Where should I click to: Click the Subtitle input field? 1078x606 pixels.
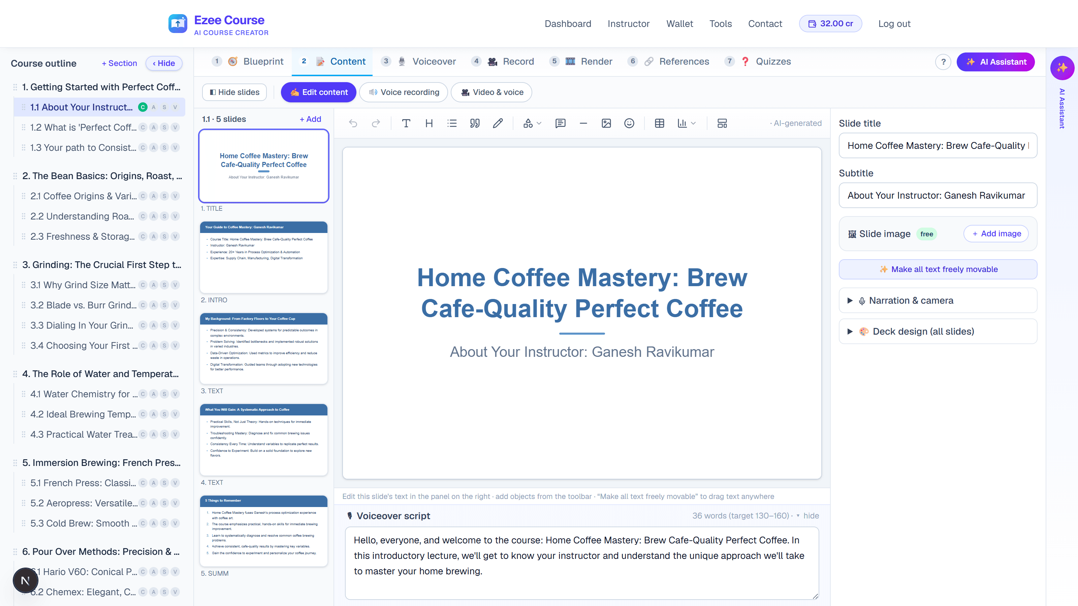(x=938, y=195)
